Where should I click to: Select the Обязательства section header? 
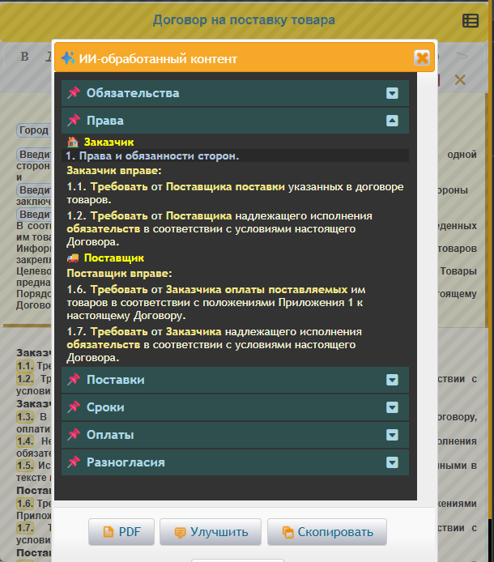click(x=235, y=93)
